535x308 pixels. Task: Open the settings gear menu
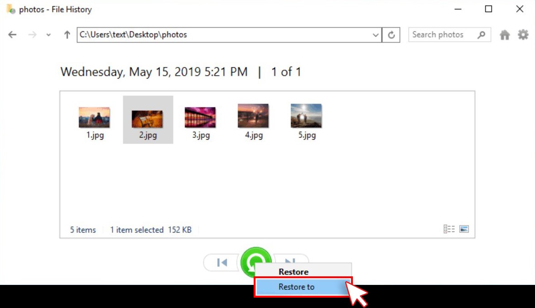(523, 35)
